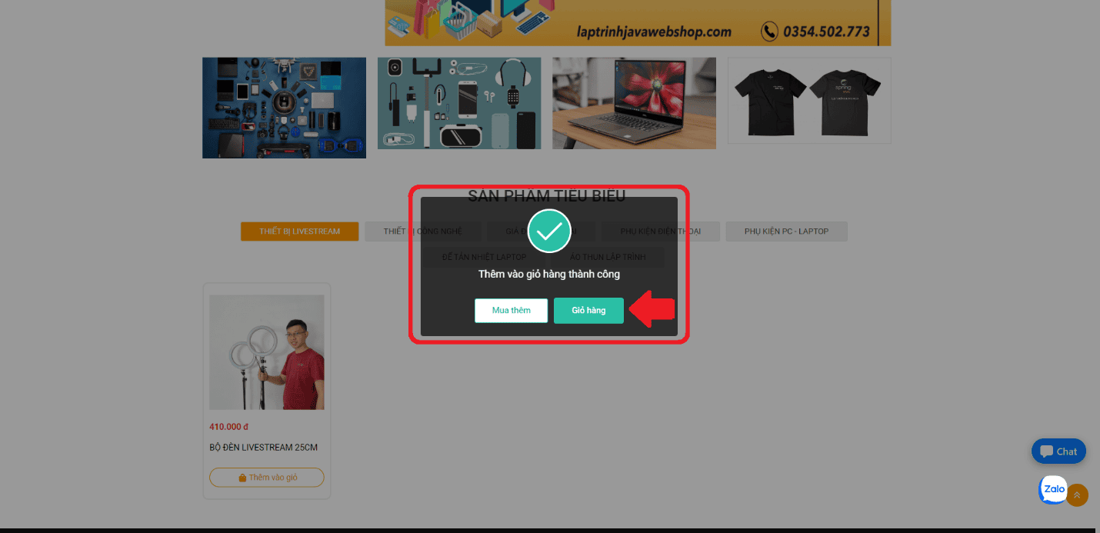
Task: Open the ring light product photo
Action: pos(267,352)
